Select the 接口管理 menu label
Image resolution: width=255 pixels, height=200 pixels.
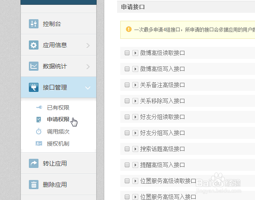coord(55,88)
